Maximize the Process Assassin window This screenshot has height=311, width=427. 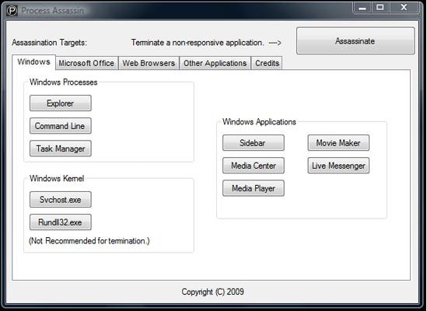[380, 8]
